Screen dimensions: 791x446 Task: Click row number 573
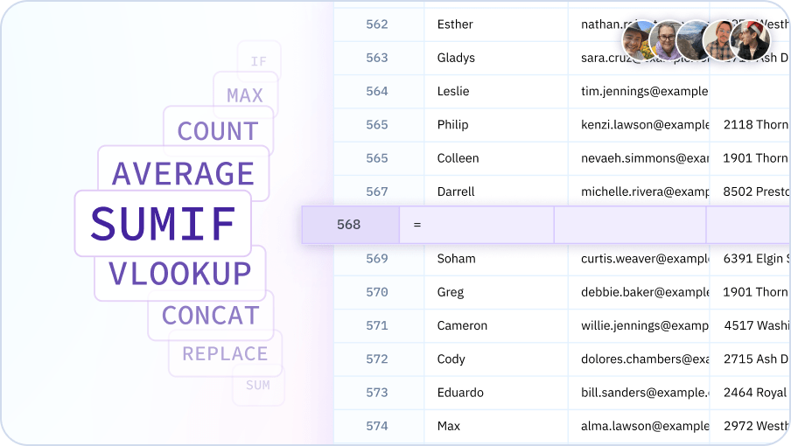(377, 393)
